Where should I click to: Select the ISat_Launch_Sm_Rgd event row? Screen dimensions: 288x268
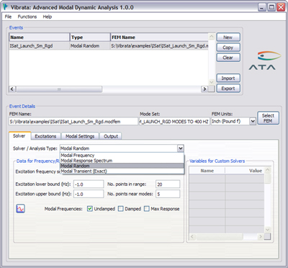point(109,45)
